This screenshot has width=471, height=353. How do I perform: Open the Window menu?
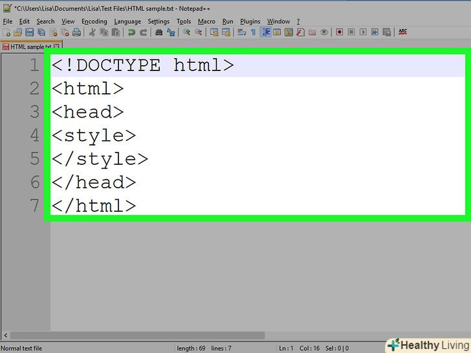click(278, 21)
